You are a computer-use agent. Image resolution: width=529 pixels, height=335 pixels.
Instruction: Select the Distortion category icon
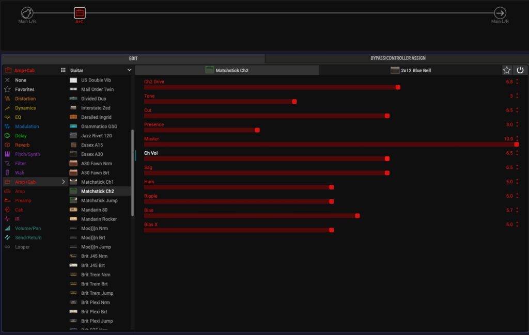[7, 99]
